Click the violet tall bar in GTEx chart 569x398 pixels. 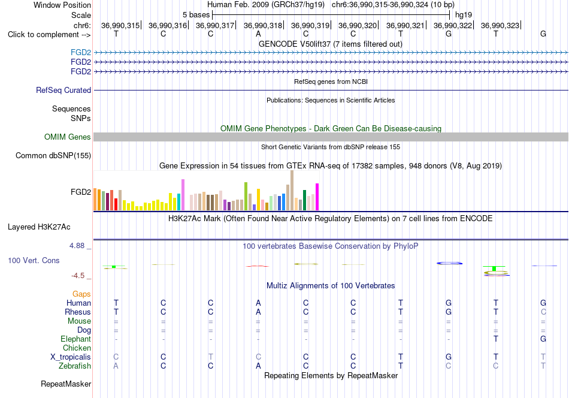[x=183, y=195]
